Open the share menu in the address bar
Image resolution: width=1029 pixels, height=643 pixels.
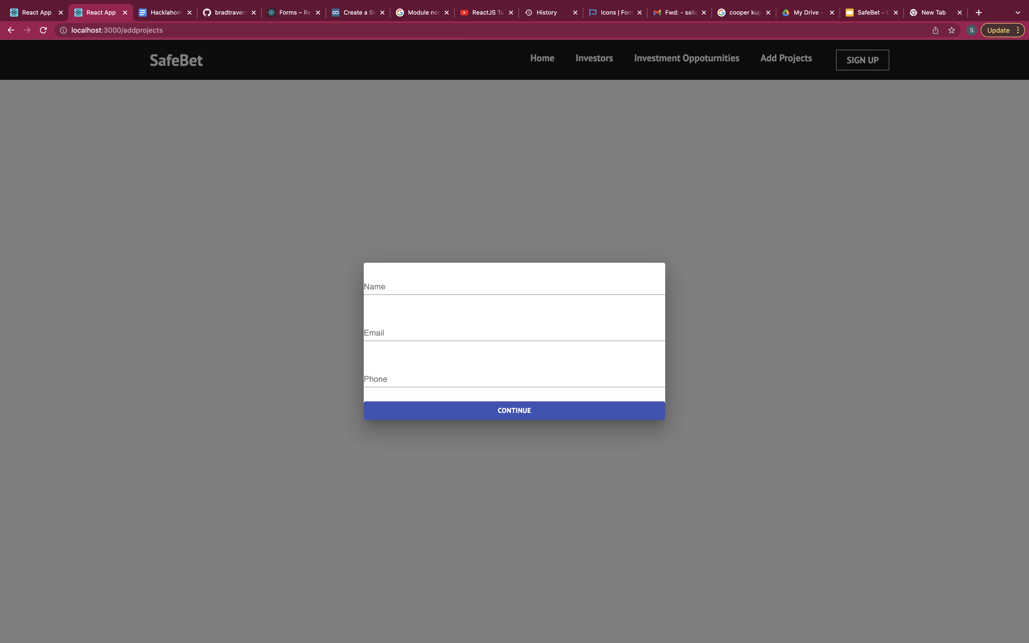(935, 30)
